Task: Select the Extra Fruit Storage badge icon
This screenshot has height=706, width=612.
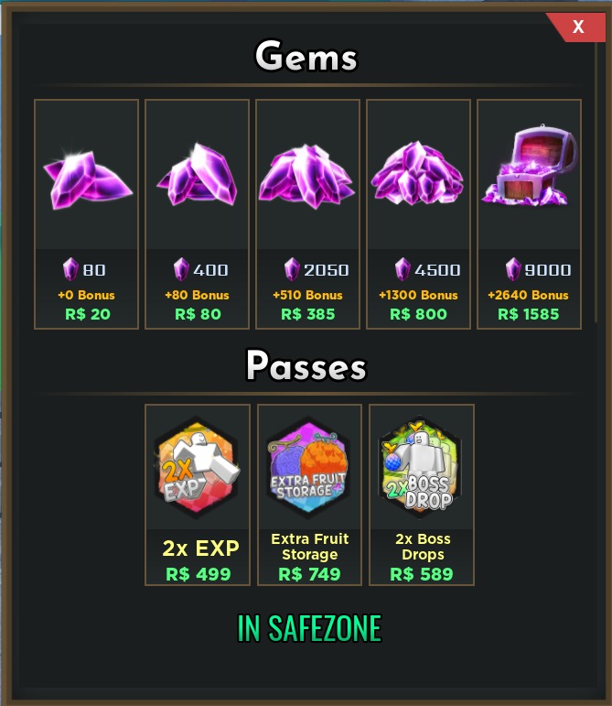Action: tap(308, 467)
